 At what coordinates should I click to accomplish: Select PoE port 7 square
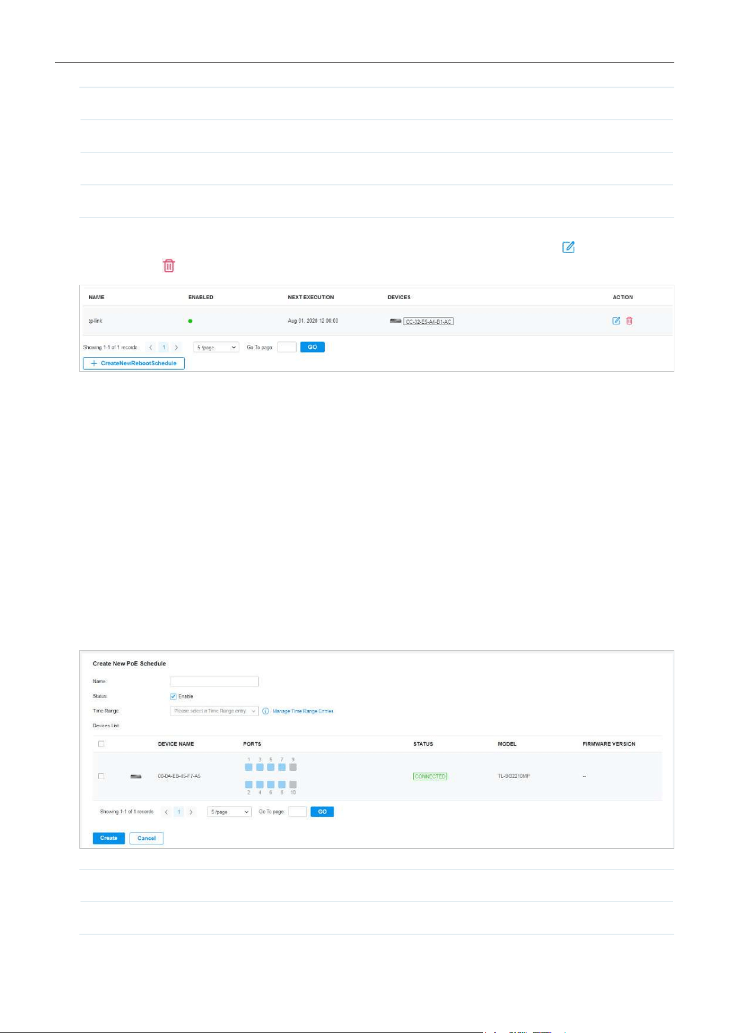point(282,768)
